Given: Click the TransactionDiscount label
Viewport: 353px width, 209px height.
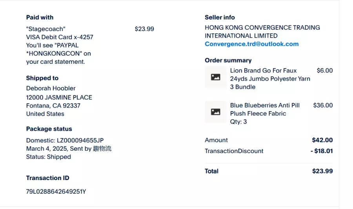Looking at the screenshot, I should tap(234, 151).
